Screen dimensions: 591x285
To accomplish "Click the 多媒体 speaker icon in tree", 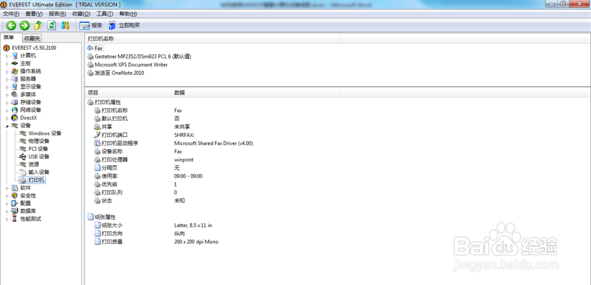I will tap(14, 94).
